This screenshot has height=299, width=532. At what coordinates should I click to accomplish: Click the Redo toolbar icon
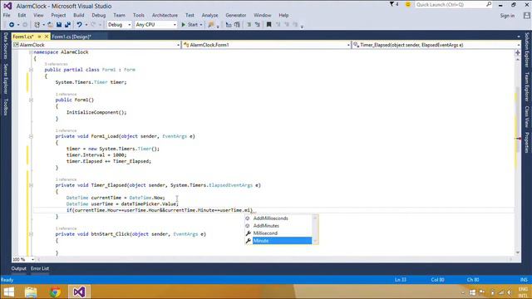(93, 25)
